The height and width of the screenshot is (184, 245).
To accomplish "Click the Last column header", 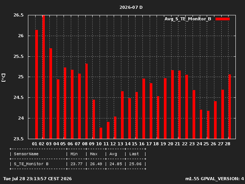I will pos(134,154).
